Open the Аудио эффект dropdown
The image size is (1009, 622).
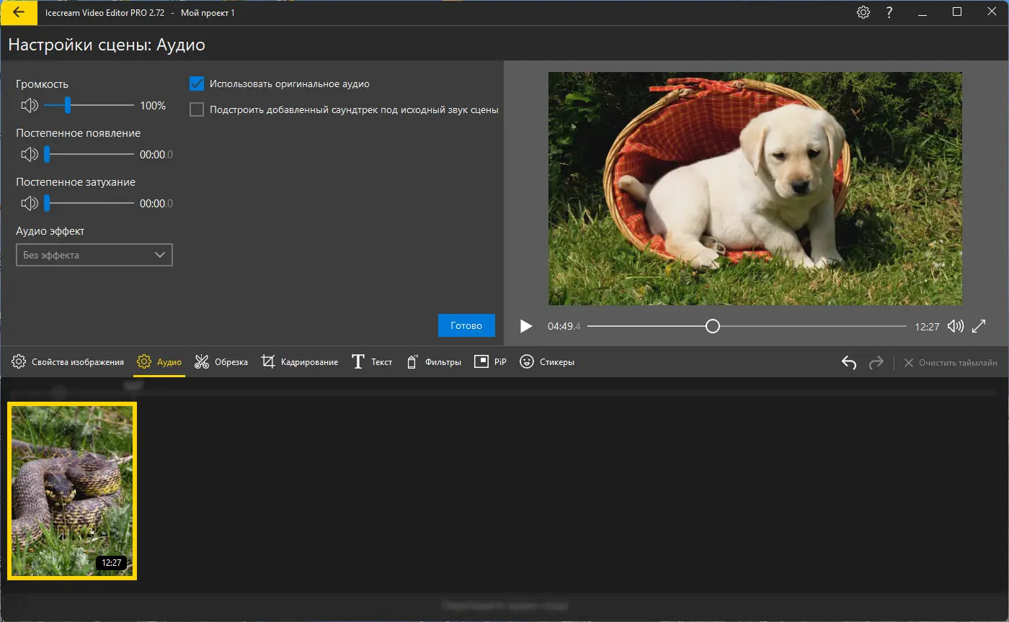(94, 255)
